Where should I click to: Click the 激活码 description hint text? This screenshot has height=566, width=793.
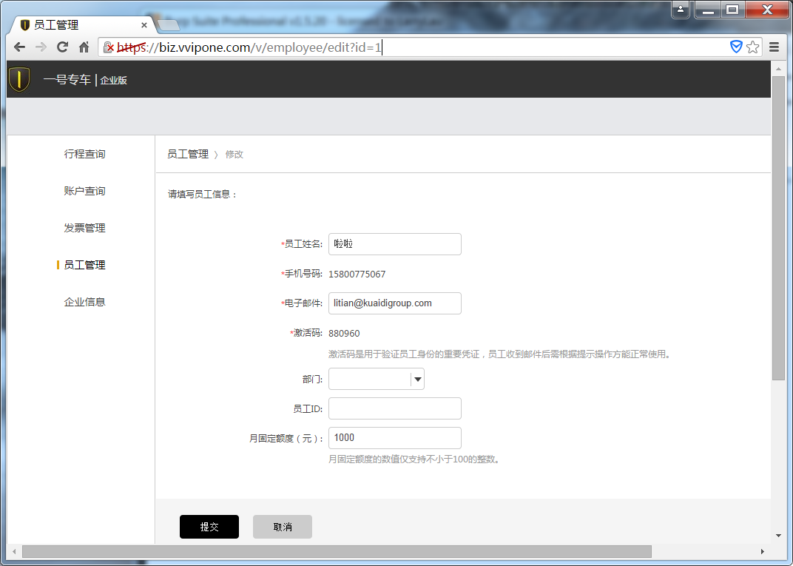(x=501, y=354)
